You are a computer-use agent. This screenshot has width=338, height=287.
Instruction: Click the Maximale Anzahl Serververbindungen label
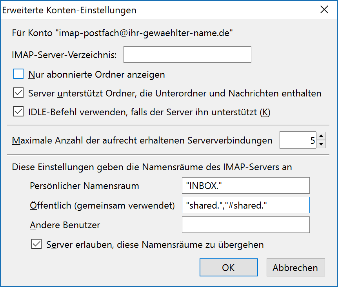[x=142, y=140]
